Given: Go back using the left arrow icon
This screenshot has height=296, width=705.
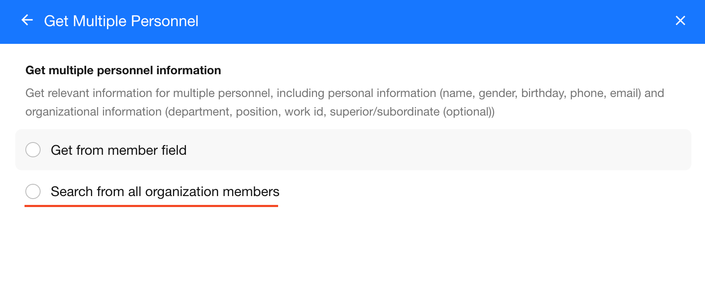Looking at the screenshot, I should (27, 20).
